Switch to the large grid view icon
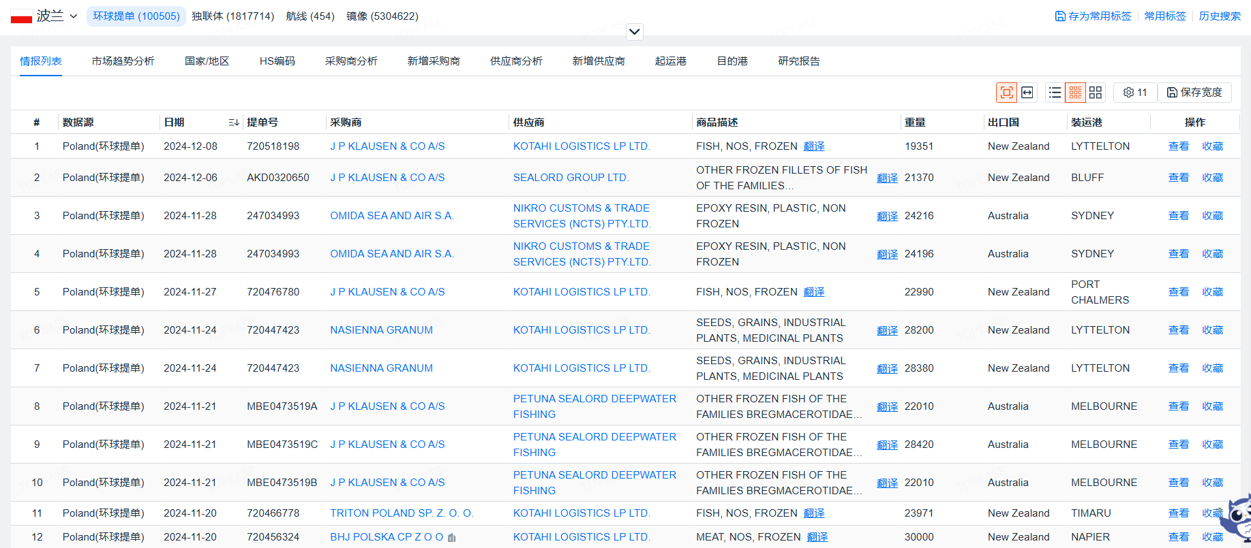This screenshot has height=548, width=1251. coord(1096,93)
